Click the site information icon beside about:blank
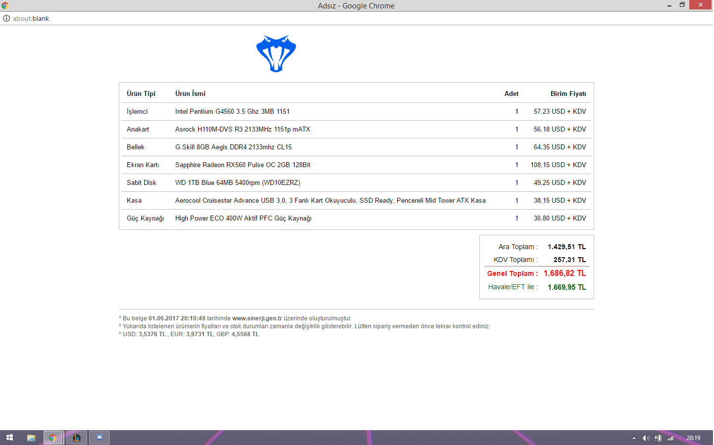The height and width of the screenshot is (445, 714). 6,18
